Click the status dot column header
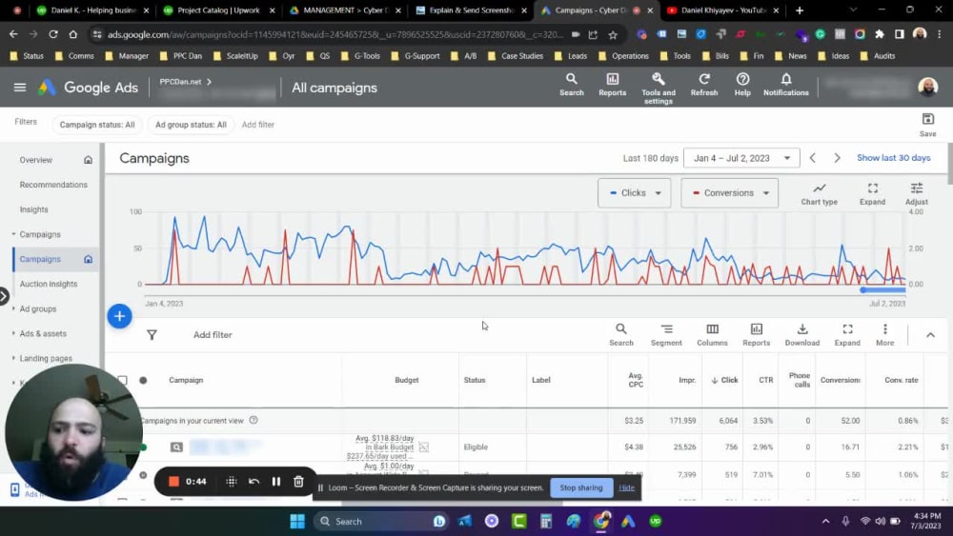 pyautogui.click(x=143, y=380)
